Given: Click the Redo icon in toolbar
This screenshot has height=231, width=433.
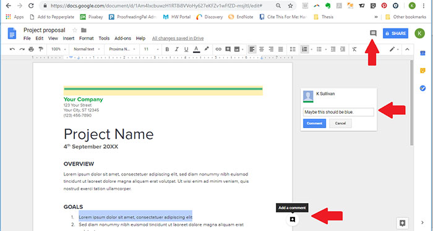Looking at the screenshot, I should pos(22,49).
